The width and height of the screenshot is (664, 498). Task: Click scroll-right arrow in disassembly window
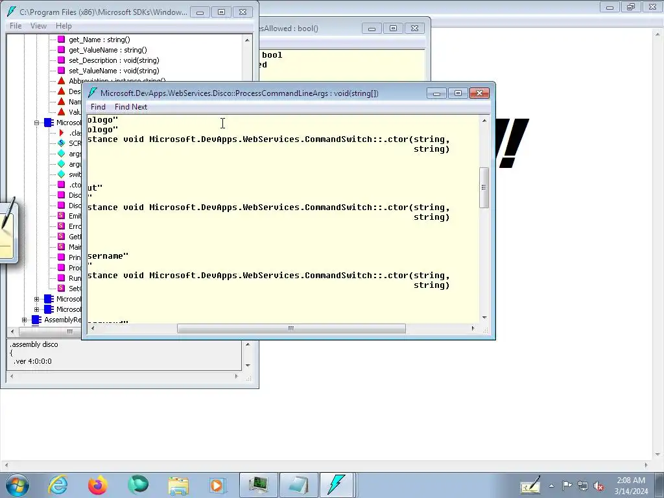[473, 328]
